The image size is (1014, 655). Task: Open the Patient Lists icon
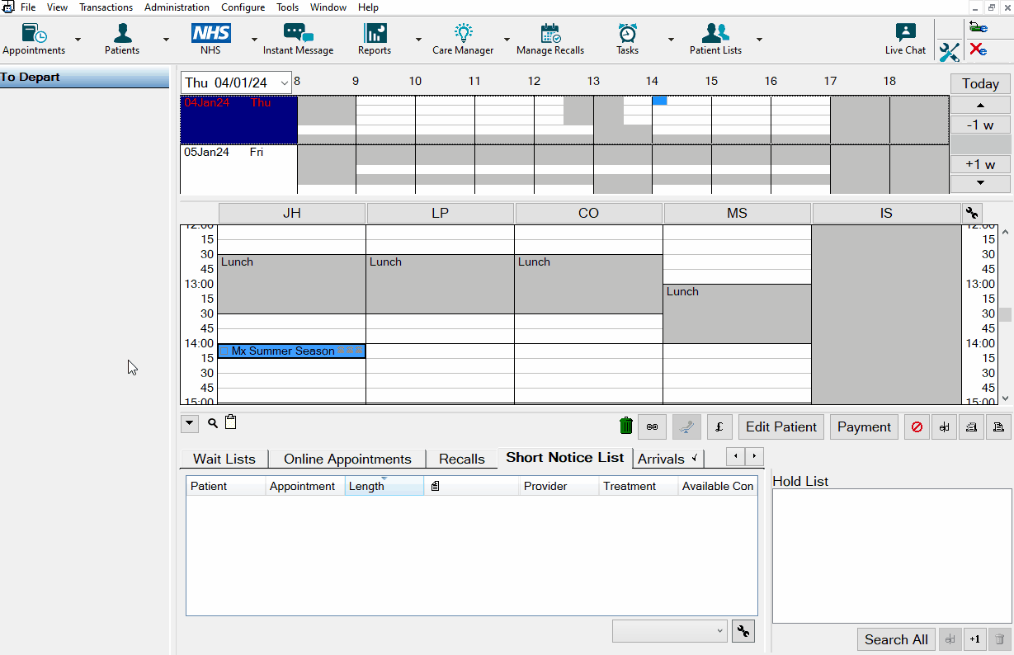715,39
